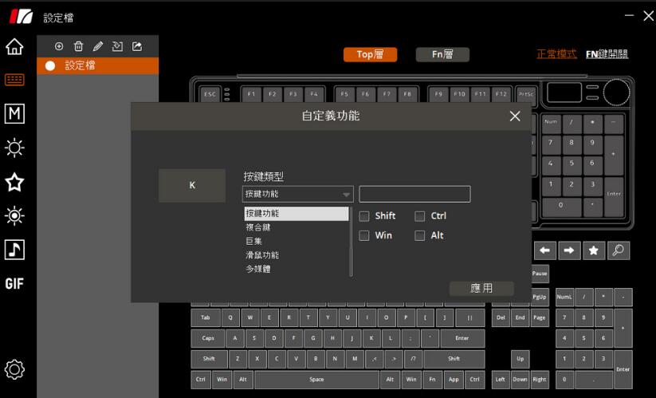This screenshot has width=656, height=398.
Task: Enable the Alt modifier checkbox
Action: (x=419, y=235)
